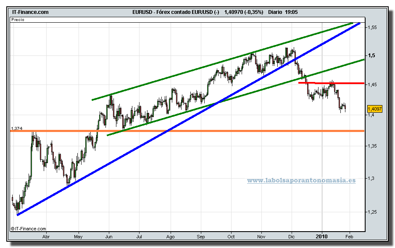This screenshot has height=248, width=395.
Task: Click the bold 1,5 price axis label
Action: pos(371,55)
